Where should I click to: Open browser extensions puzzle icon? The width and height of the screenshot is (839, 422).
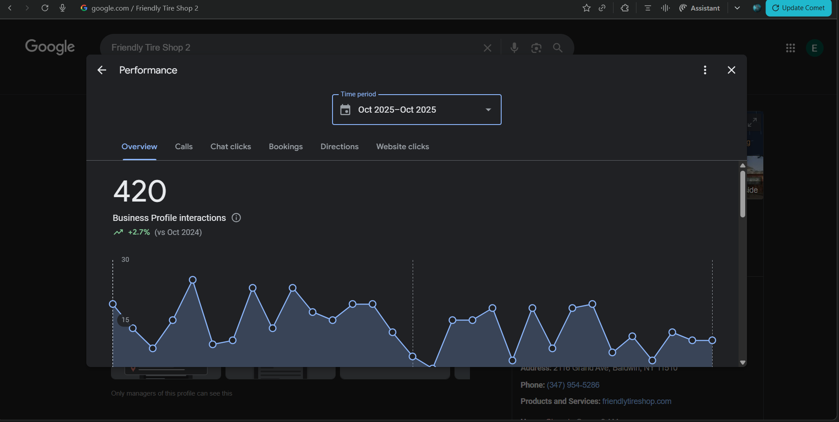pos(625,8)
